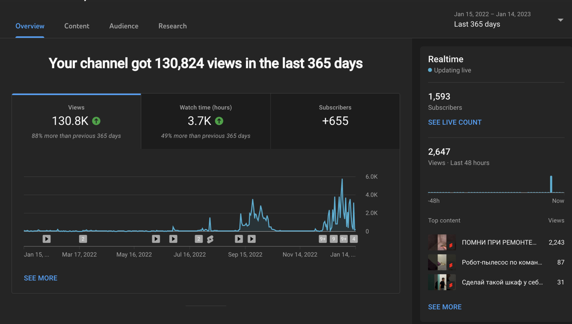Click SEE MORE below the views chart

[41, 278]
